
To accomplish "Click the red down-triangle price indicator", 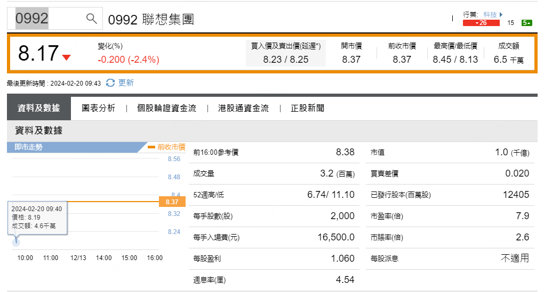I will point(66,57).
